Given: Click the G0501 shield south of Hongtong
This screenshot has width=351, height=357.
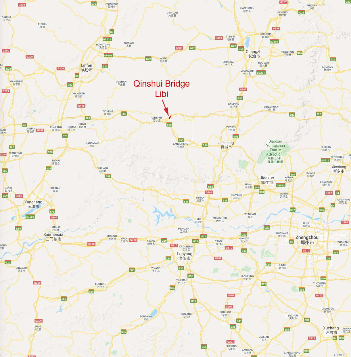Looking at the screenshot, I should [x=108, y=56].
